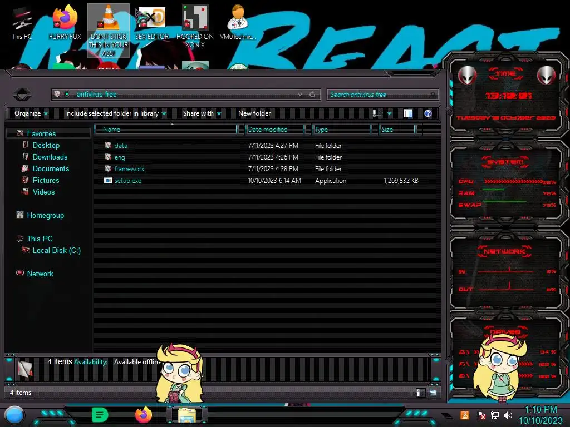Open Videos in Favorites
The image size is (570, 427).
pyautogui.click(x=43, y=192)
